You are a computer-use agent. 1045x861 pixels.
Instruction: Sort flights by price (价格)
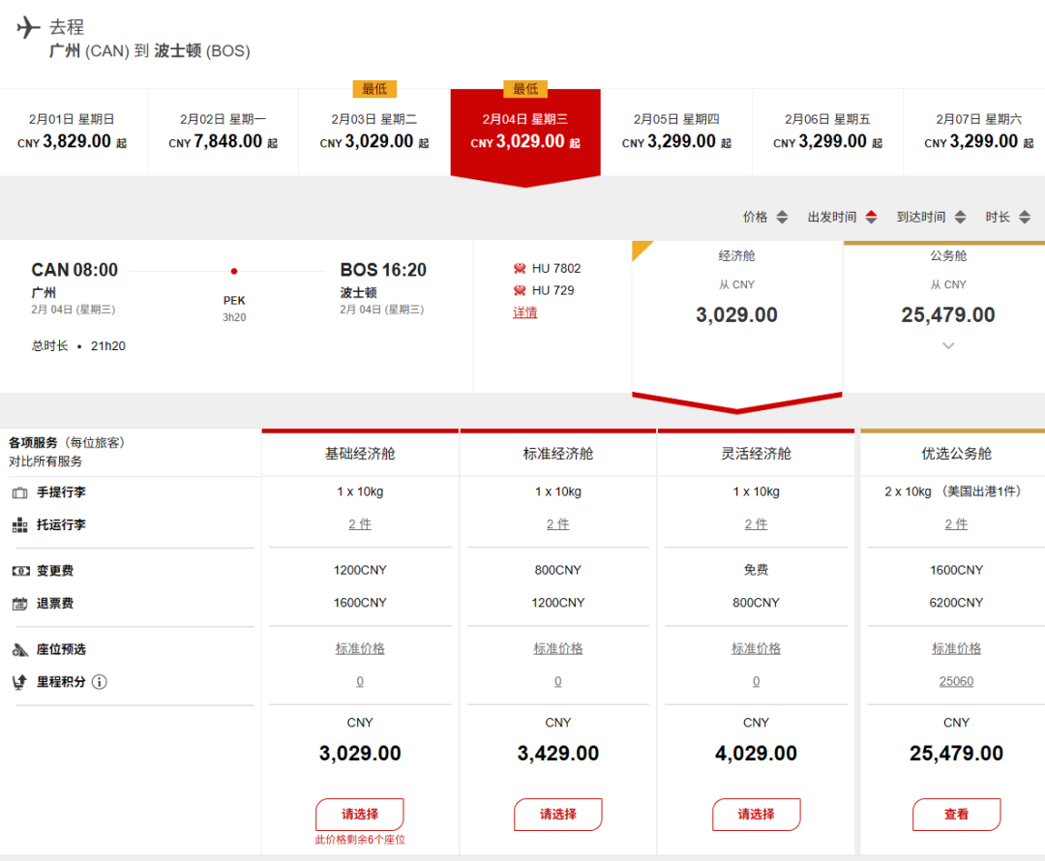[765, 217]
